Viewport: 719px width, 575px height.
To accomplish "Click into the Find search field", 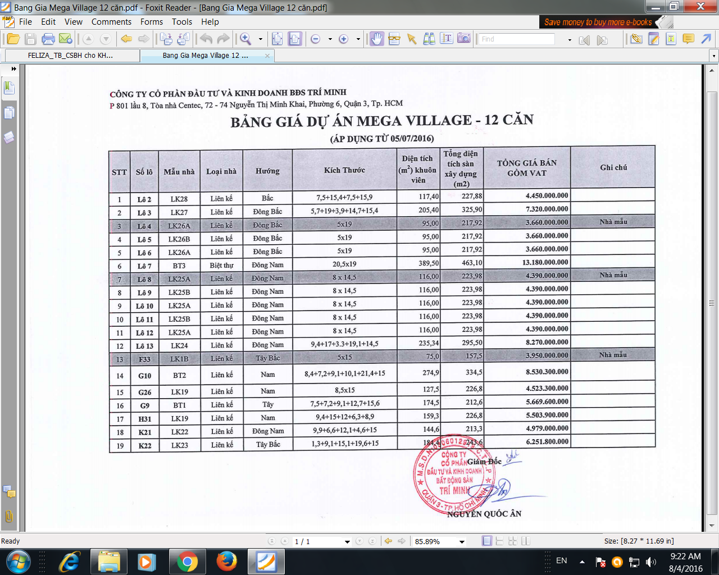I will pyautogui.click(x=517, y=39).
